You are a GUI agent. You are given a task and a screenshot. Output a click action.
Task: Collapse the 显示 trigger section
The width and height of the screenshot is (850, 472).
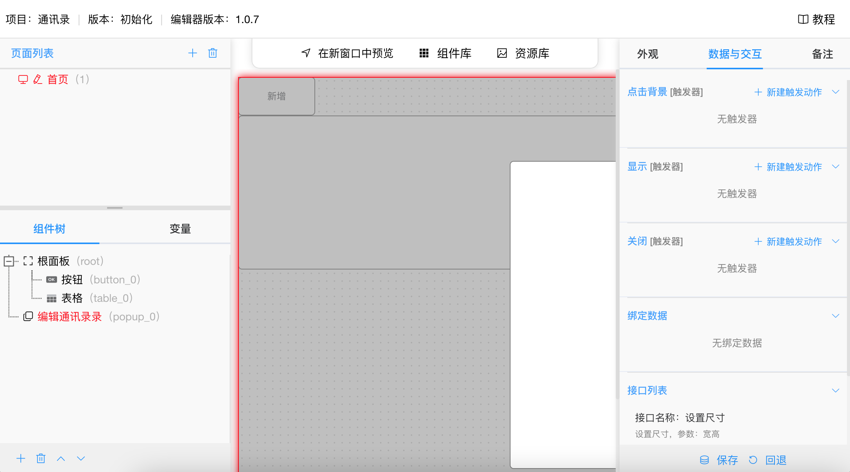click(x=836, y=167)
